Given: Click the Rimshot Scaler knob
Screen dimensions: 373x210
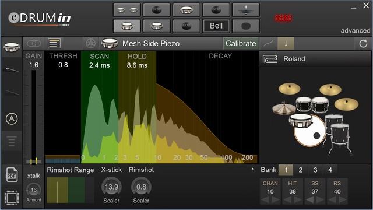Looking at the screenshot, I should point(141,187).
